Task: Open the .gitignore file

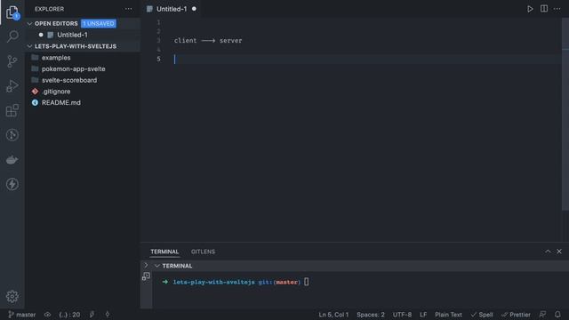Action: tap(56, 92)
